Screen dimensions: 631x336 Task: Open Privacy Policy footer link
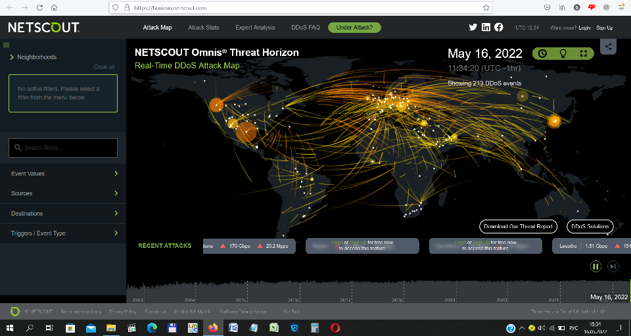tap(123, 312)
